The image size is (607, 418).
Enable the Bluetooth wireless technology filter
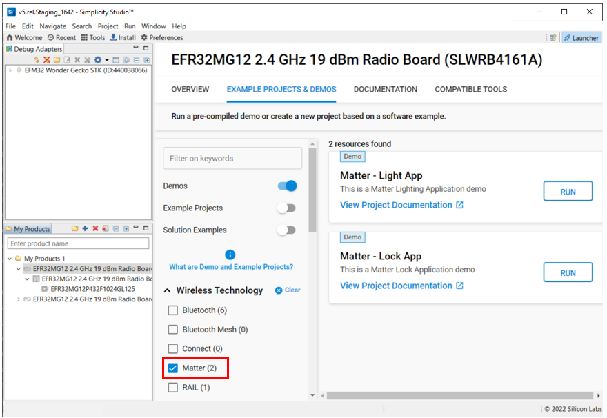[172, 310]
